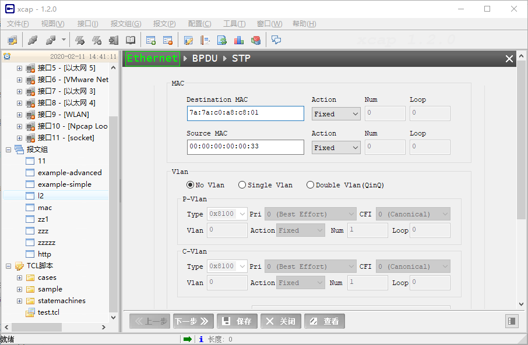Image resolution: width=528 pixels, height=345 pixels.
Task: Click the blue info icon in status bar
Action: pyautogui.click(x=201, y=339)
